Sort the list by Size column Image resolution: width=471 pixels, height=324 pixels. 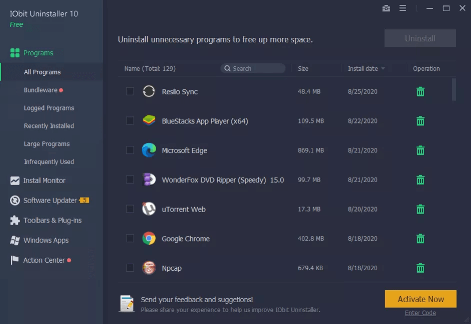[x=303, y=69]
